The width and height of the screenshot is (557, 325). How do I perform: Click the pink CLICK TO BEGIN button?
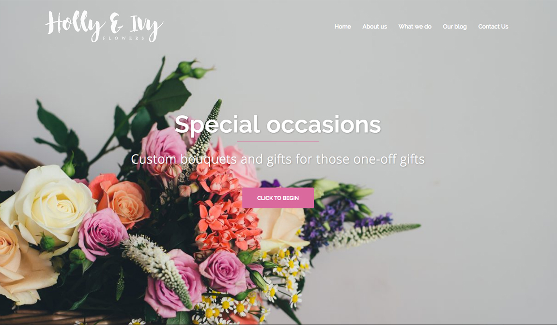pyautogui.click(x=278, y=198)
